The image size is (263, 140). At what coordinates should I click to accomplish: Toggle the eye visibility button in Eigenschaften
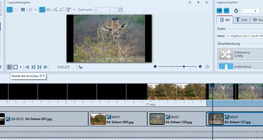click(x=226, y=11)
